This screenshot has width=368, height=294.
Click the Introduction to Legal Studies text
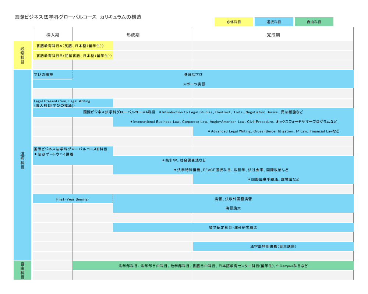[187, 112]
